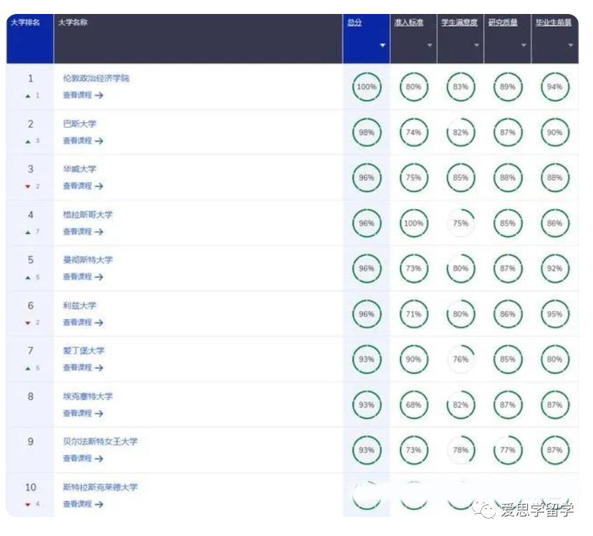
Task: Click the red down-triangle under rank 3
Action: pos(27,187)
